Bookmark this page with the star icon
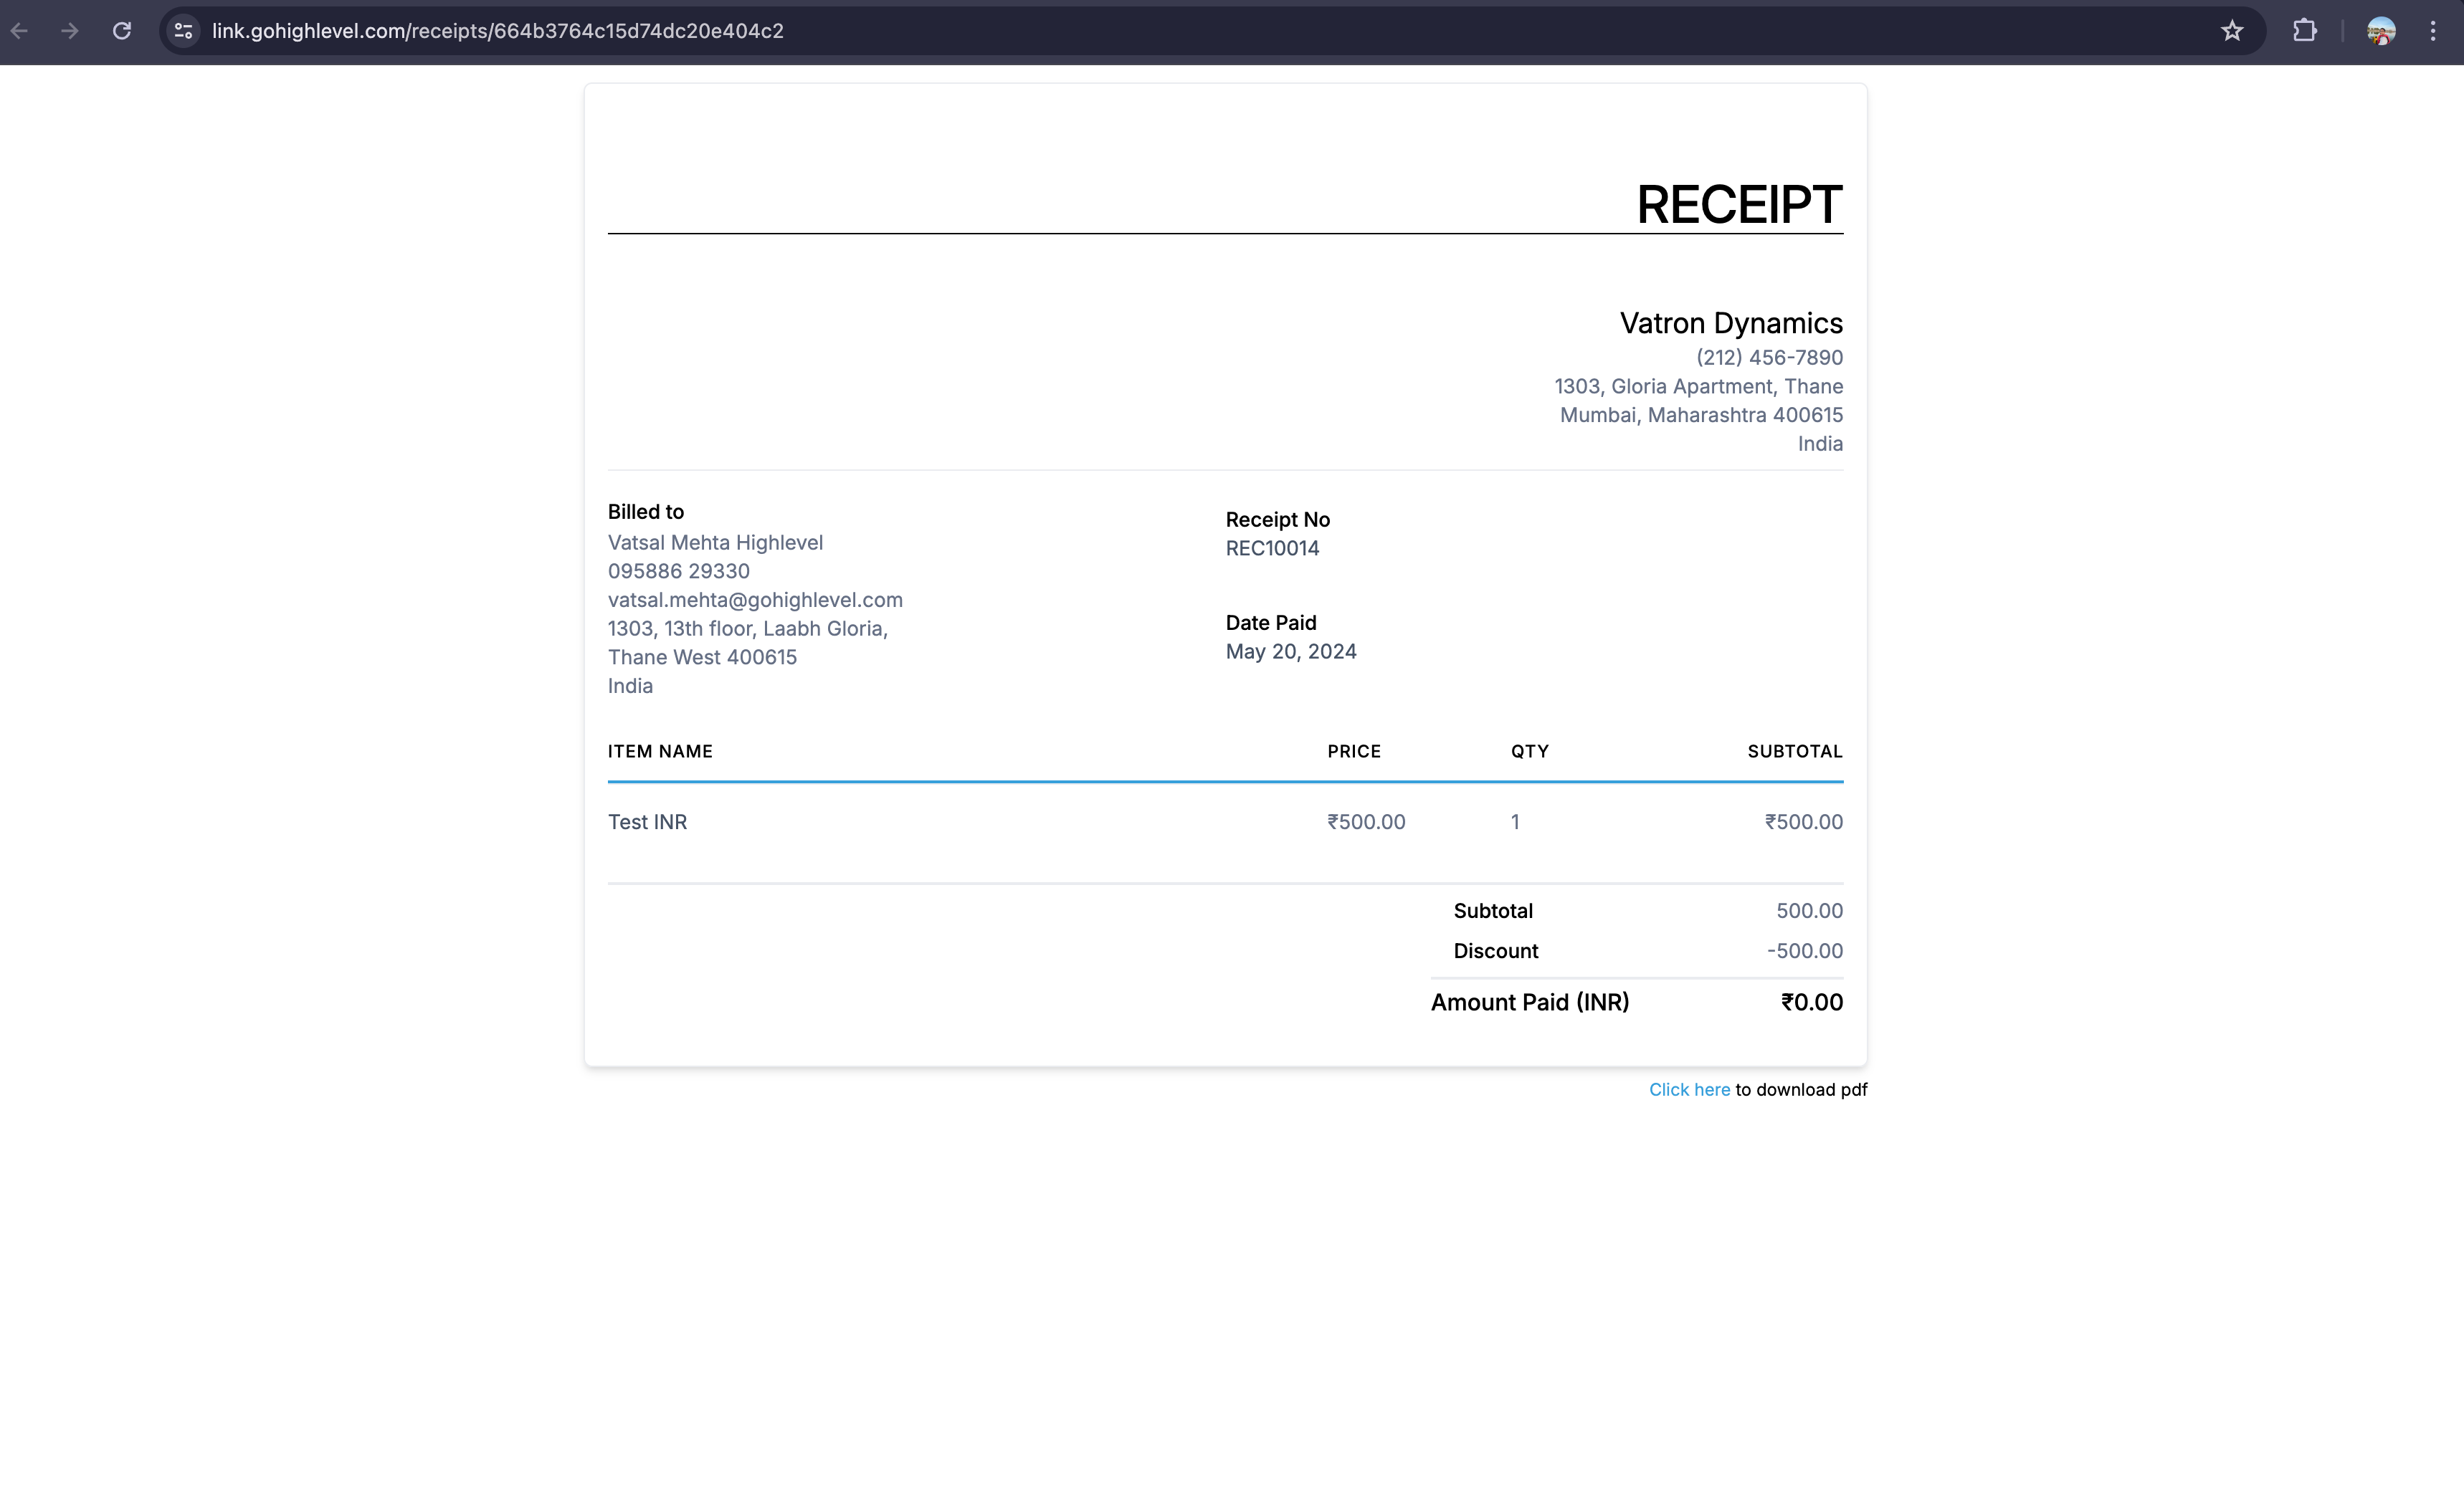 (2232, 31)
